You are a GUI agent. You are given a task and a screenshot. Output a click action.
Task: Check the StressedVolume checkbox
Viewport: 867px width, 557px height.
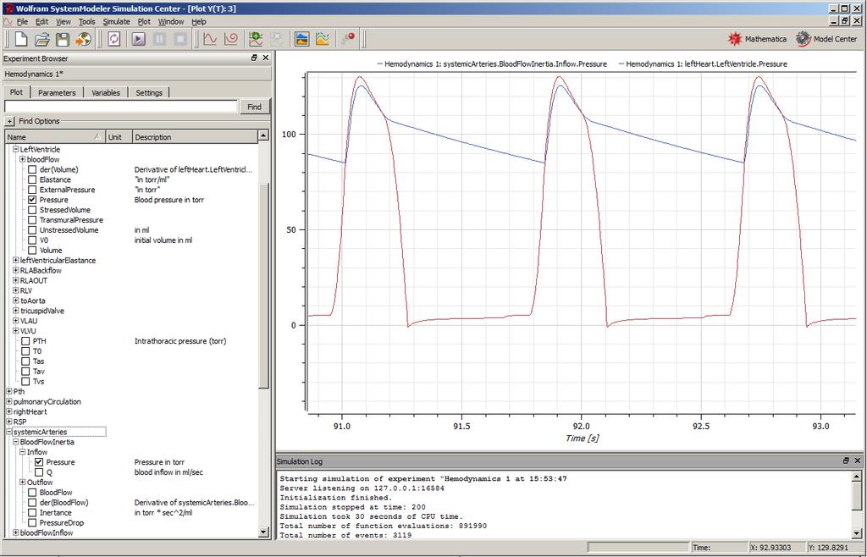pos(32,210)
